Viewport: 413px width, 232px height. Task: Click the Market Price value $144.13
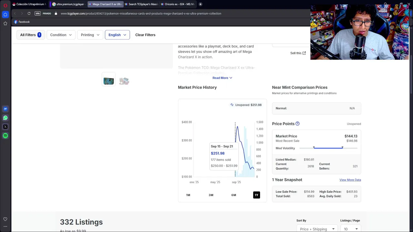pos(351,136)
